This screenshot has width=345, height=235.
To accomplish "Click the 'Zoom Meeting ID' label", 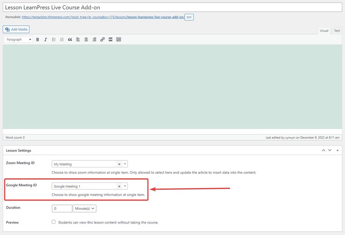I will (x=20, y=163).
